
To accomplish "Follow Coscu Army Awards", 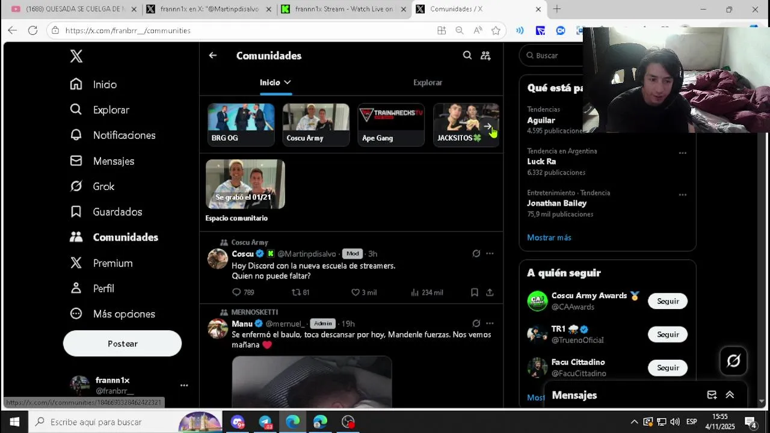I will coord(668,301).
